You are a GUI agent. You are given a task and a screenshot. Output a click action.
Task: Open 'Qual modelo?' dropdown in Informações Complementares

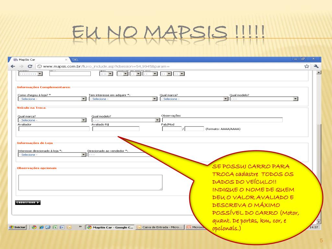tap(264, 99)
